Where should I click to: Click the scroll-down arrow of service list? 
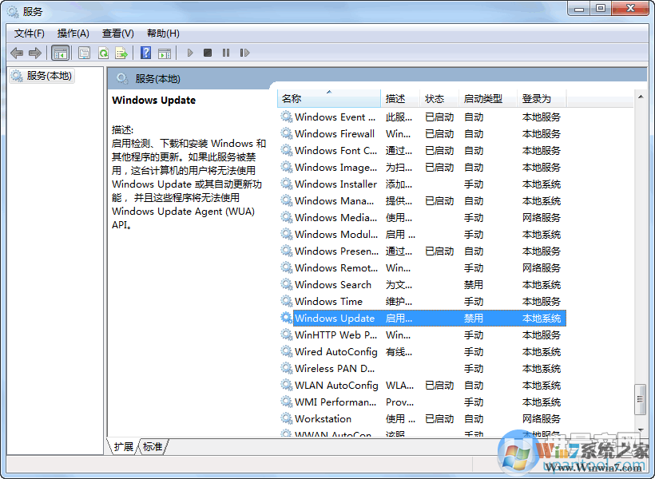641,430
